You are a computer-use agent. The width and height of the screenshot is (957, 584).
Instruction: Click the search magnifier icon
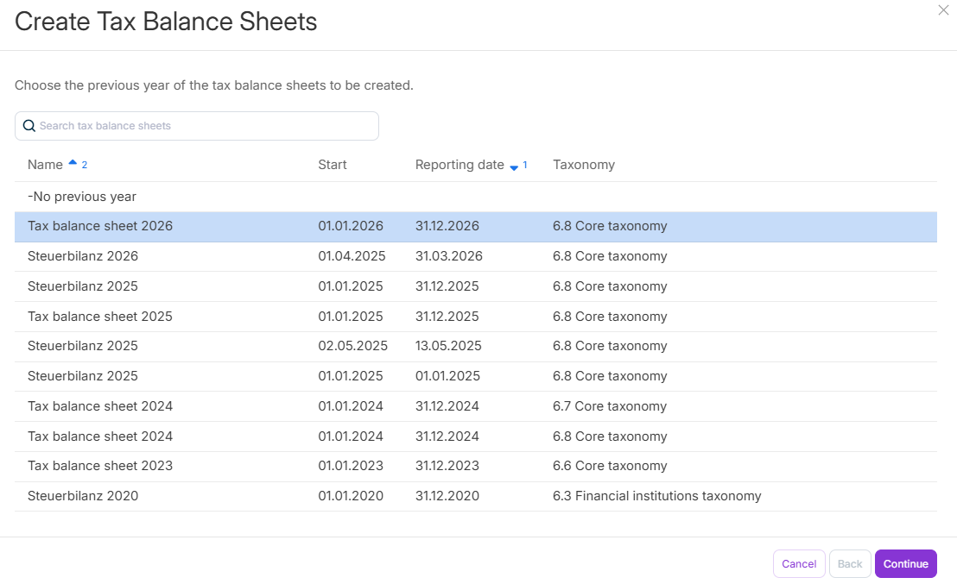pos(29,126)
